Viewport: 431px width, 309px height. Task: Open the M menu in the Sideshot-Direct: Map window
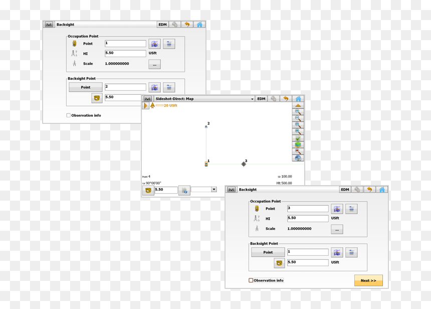pyautogui.click(x=148, y=98)
